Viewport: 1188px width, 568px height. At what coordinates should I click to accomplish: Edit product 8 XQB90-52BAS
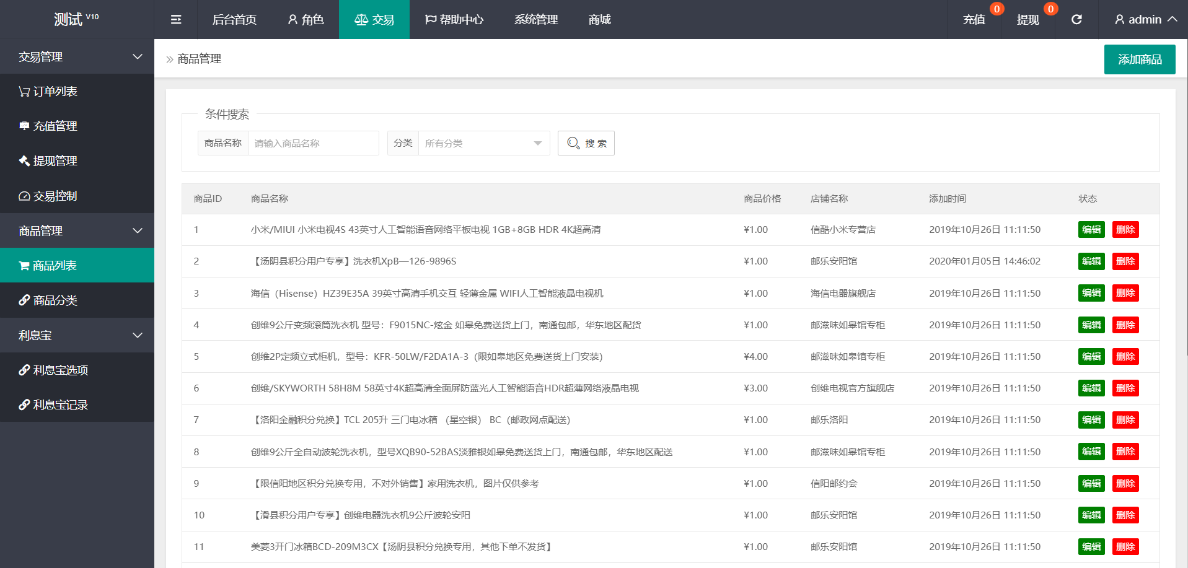[1091, 452]
